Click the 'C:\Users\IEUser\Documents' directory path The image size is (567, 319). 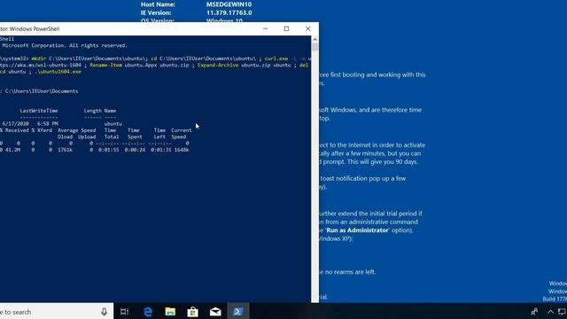point(42,91)
